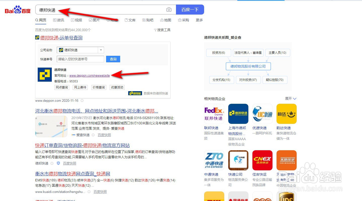Click the 快递单号 input field
Viewport: 362px width, 201px height.
tap(80, 59)
